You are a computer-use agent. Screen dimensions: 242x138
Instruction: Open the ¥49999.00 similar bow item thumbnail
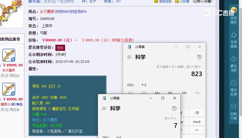(x=9, y=55)
